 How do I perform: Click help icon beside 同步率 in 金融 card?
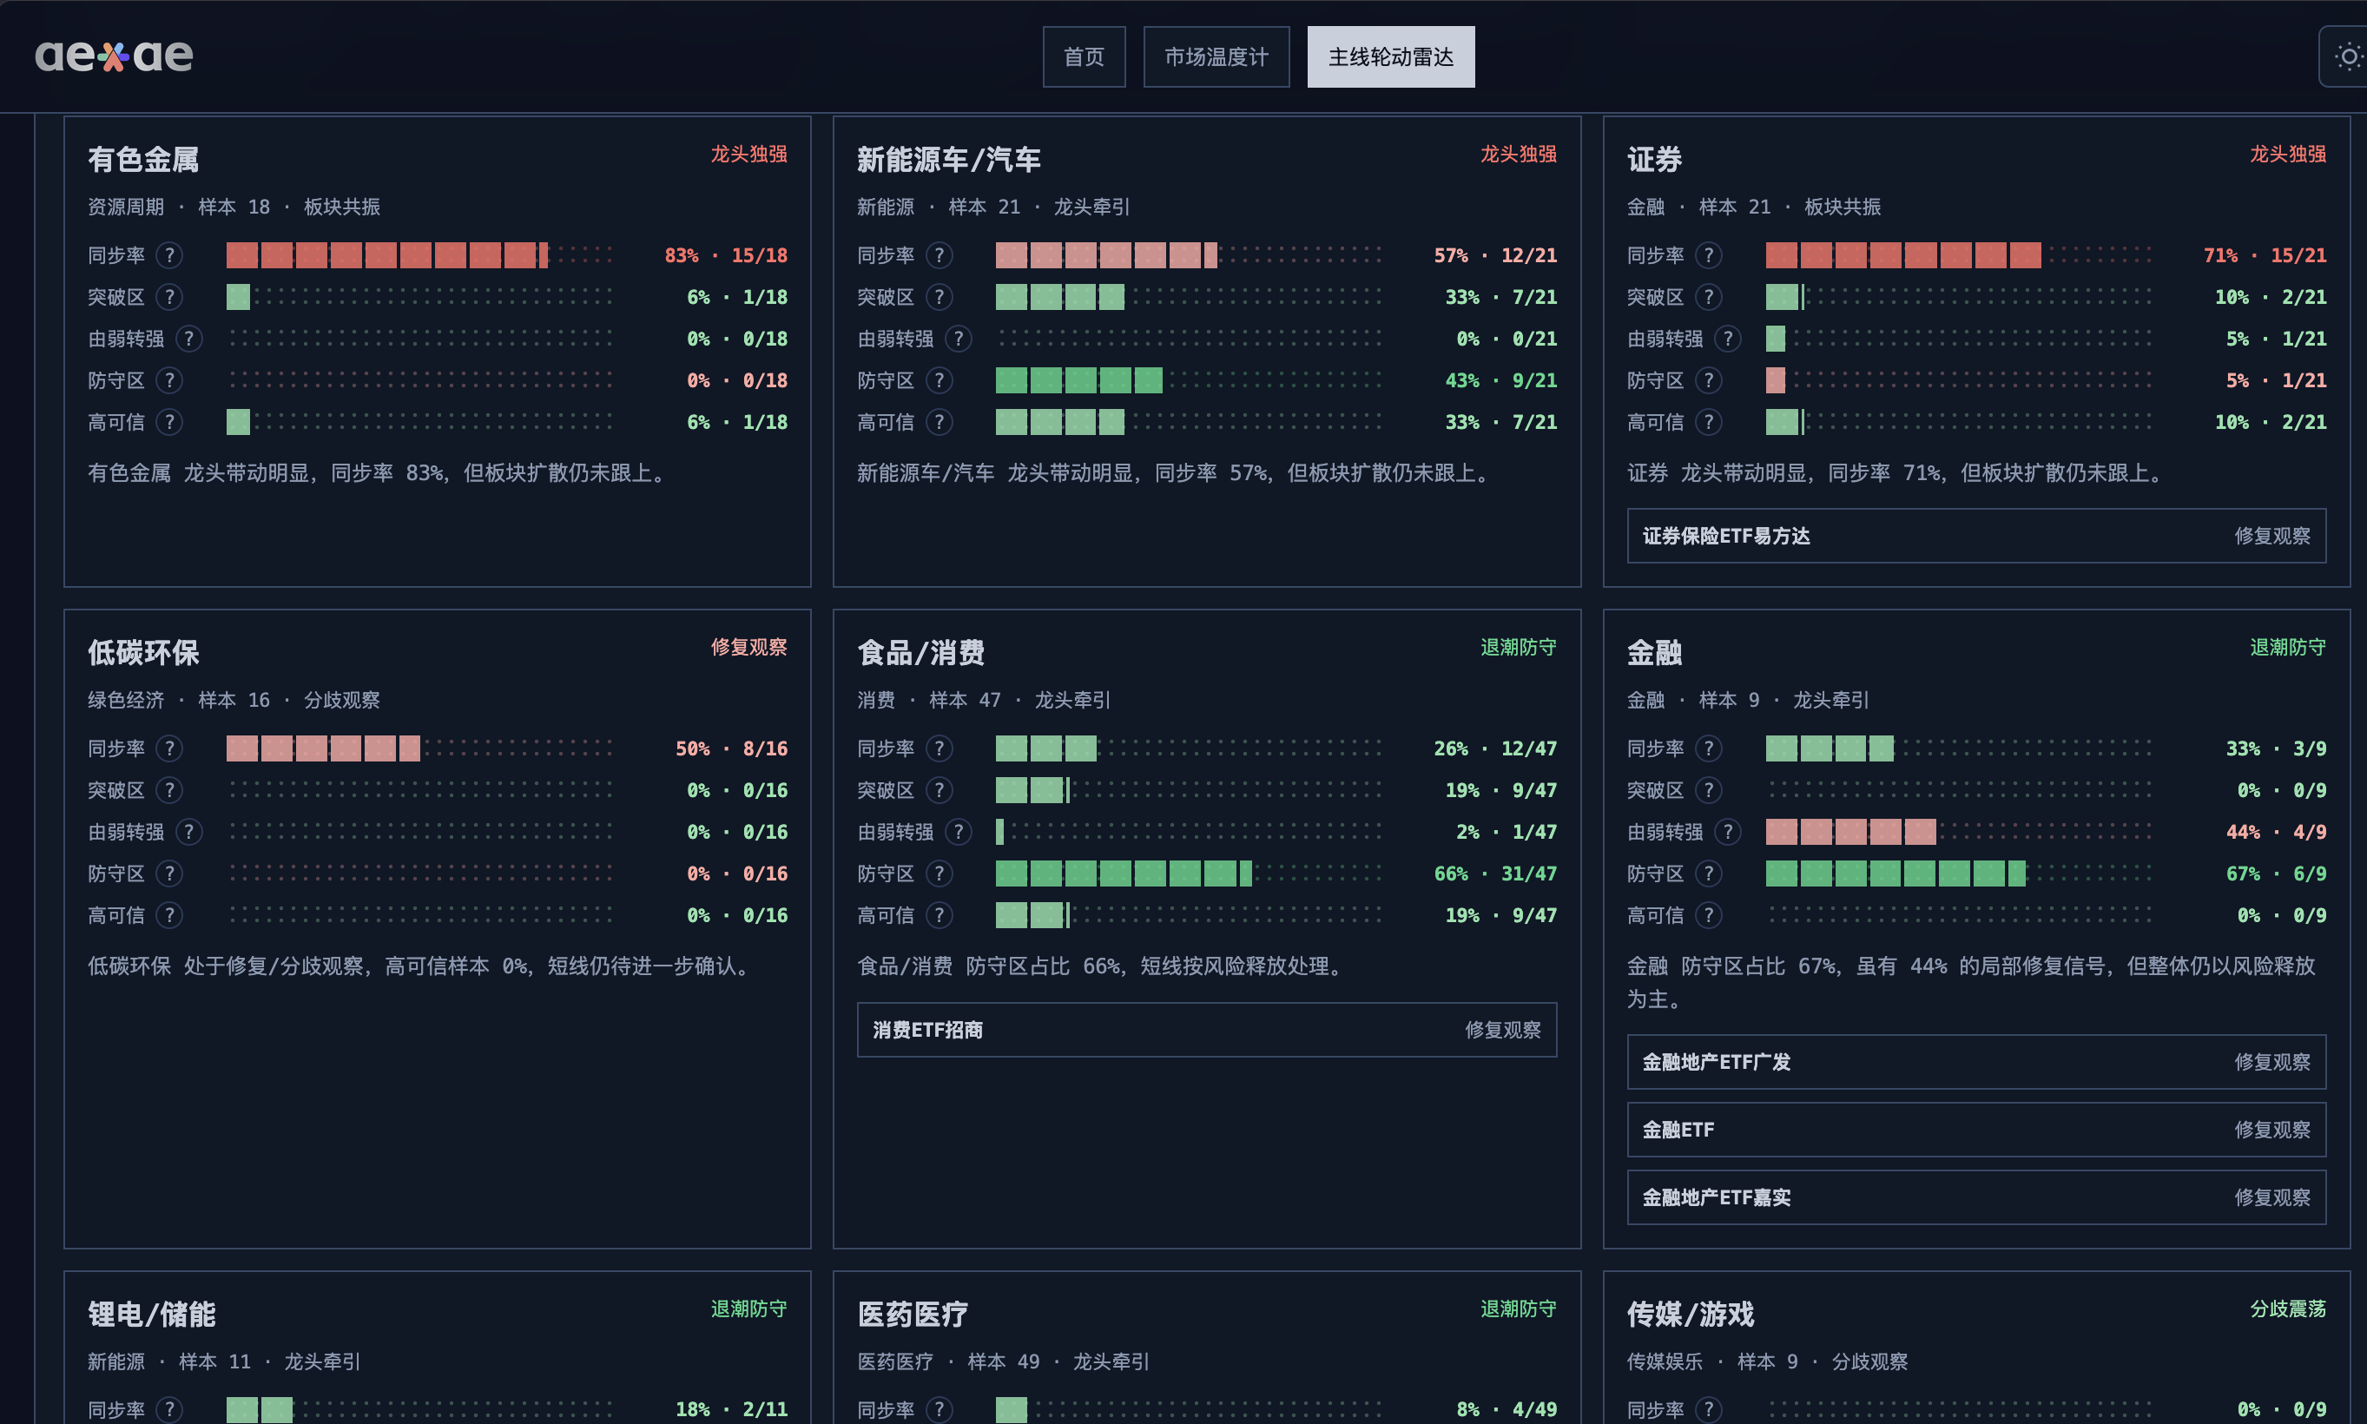tap(1709, 748)
